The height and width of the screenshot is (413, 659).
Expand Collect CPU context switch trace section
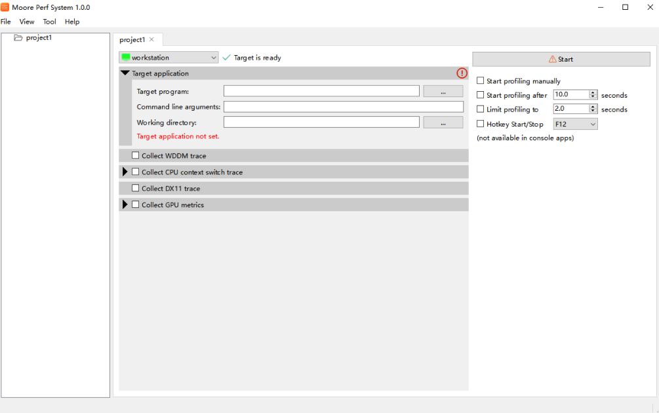point(125,172)
